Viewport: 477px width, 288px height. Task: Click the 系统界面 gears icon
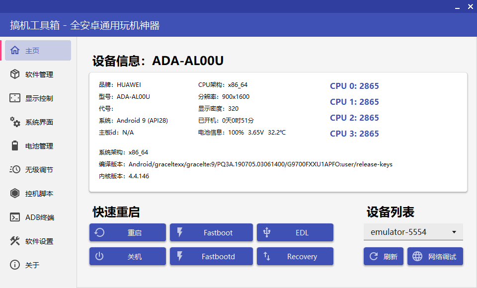[x=15, y=122]
